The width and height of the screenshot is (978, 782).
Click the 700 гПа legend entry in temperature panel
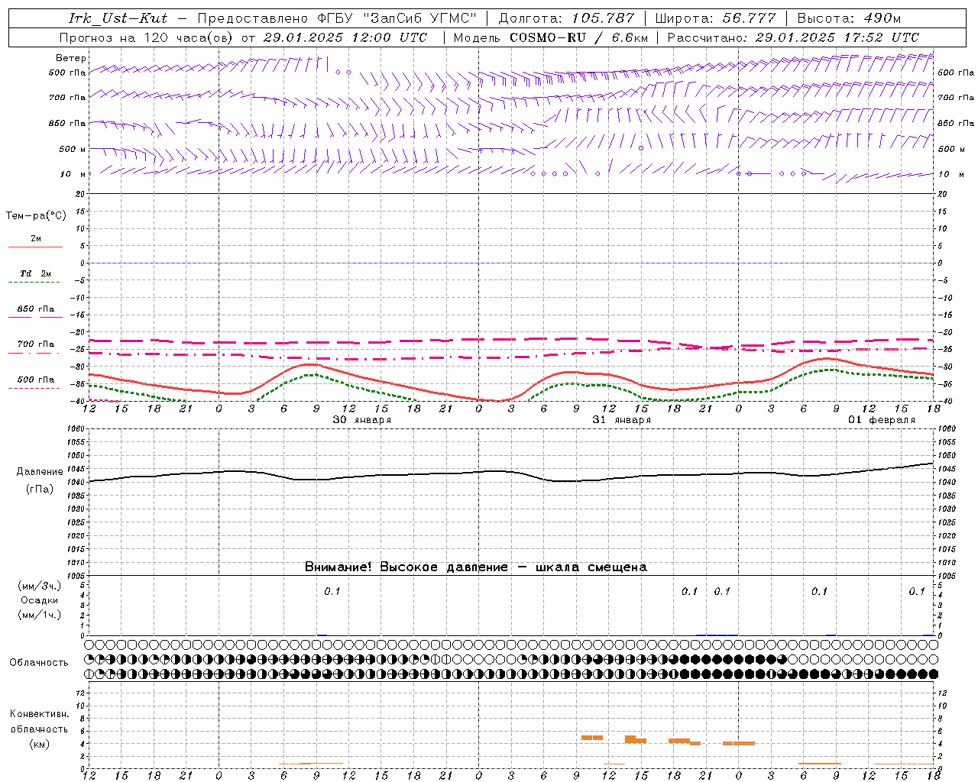(x=36, y=344)
